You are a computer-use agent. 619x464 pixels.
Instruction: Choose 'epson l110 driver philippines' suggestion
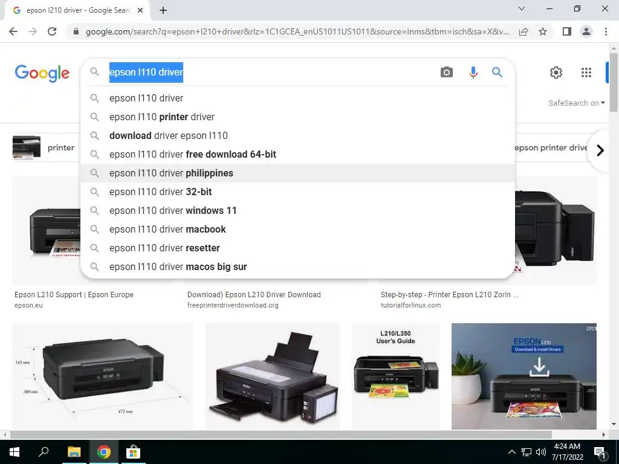(x=297, y=173)
